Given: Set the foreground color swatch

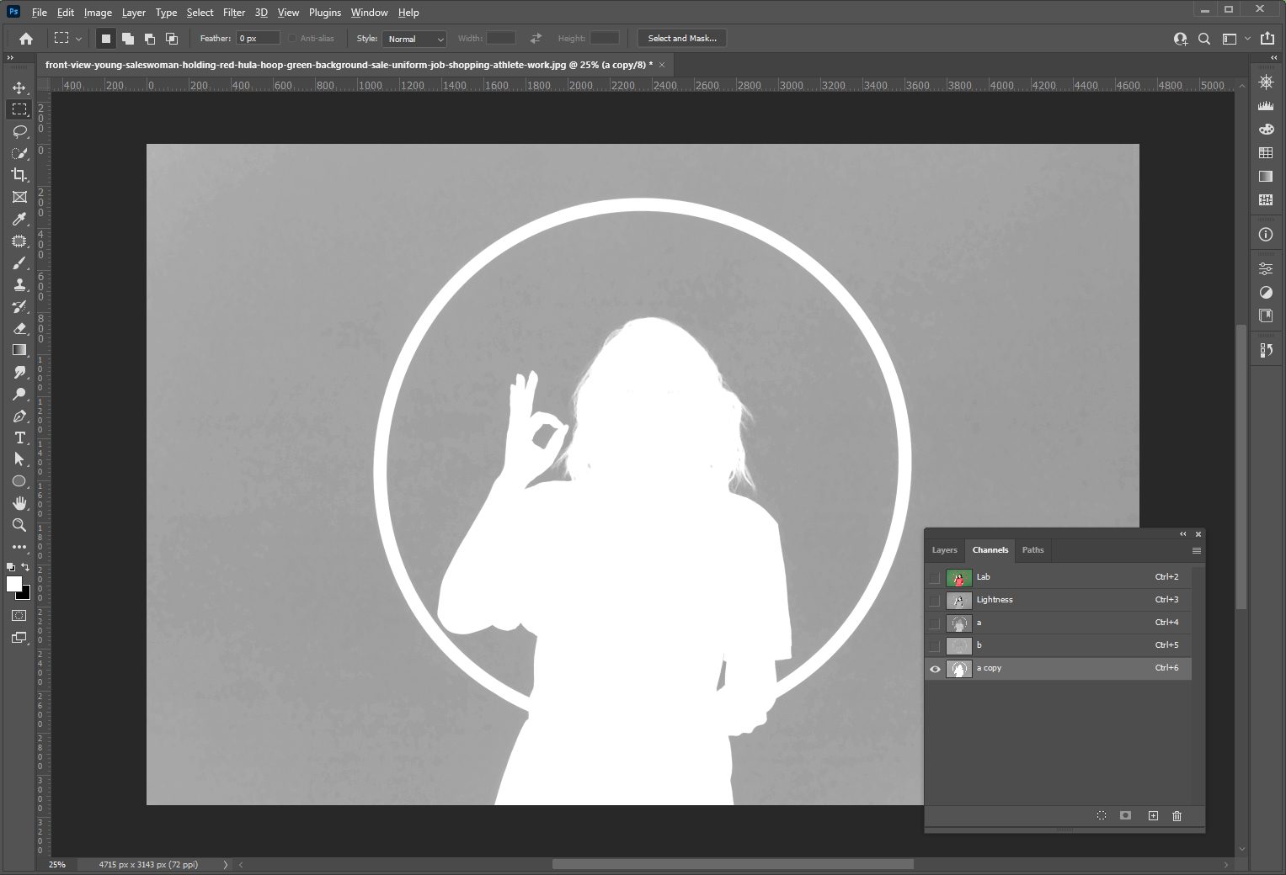Looking at the screenshot, I should [x=13, y=584].
